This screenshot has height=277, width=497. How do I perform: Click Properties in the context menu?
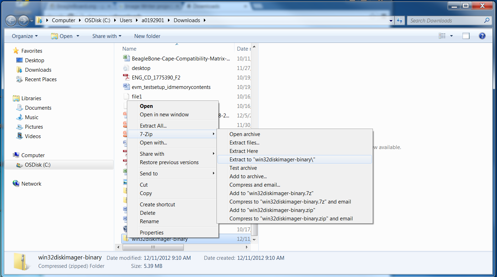[x=151, y=233]
